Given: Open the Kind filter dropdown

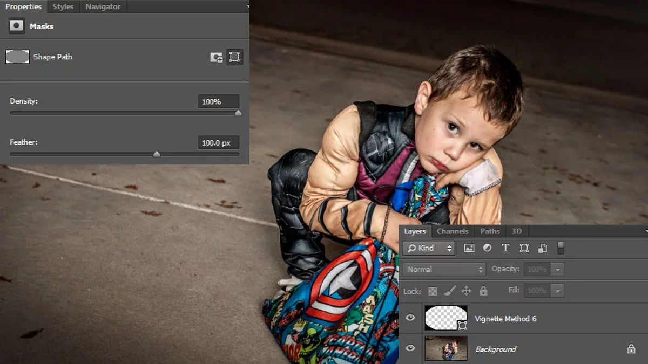Looking at the screenshot, I should point(429,248).
